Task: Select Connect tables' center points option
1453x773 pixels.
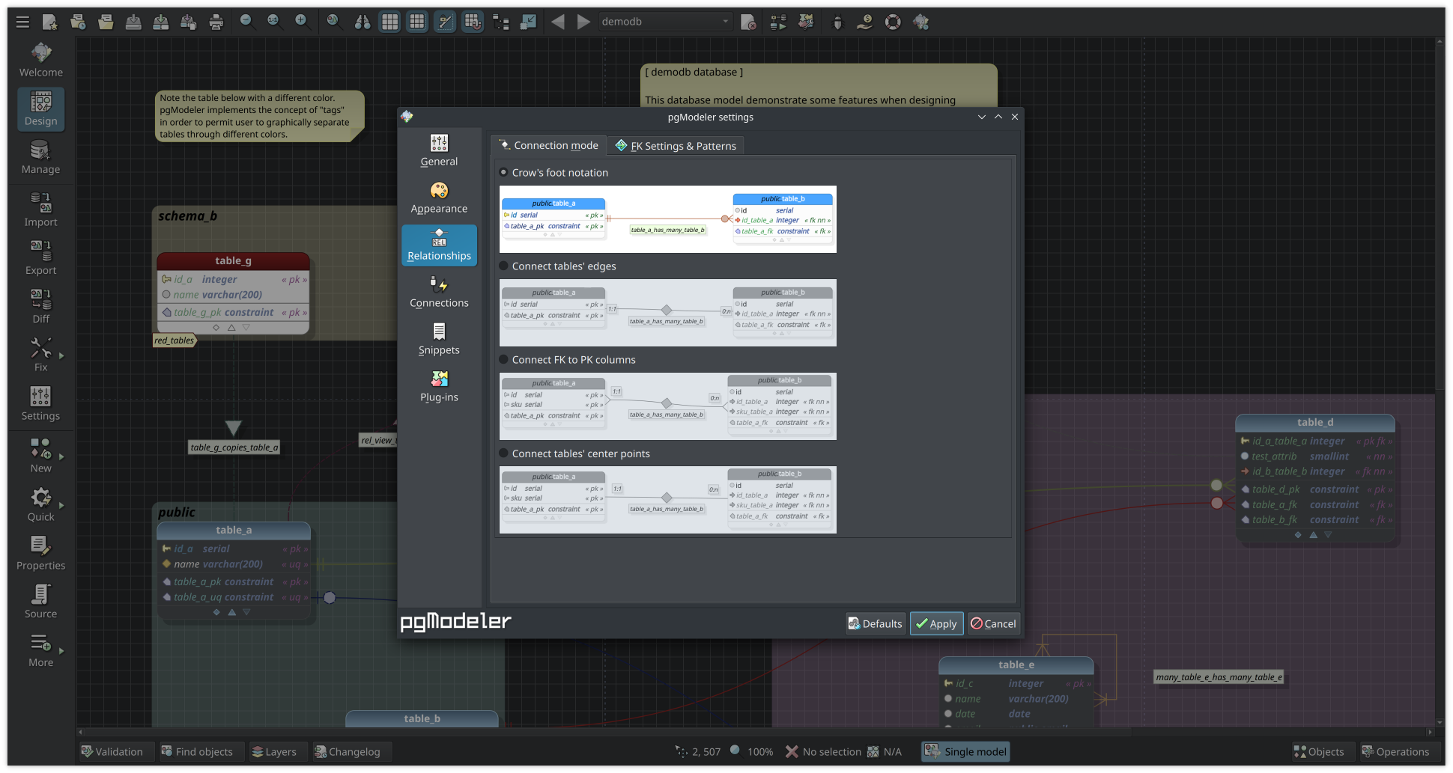Action: (574, 453)
